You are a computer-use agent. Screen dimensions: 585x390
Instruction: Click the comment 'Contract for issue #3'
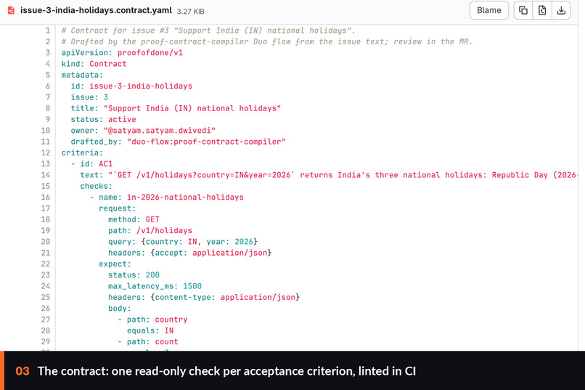[x=208, y=31]
